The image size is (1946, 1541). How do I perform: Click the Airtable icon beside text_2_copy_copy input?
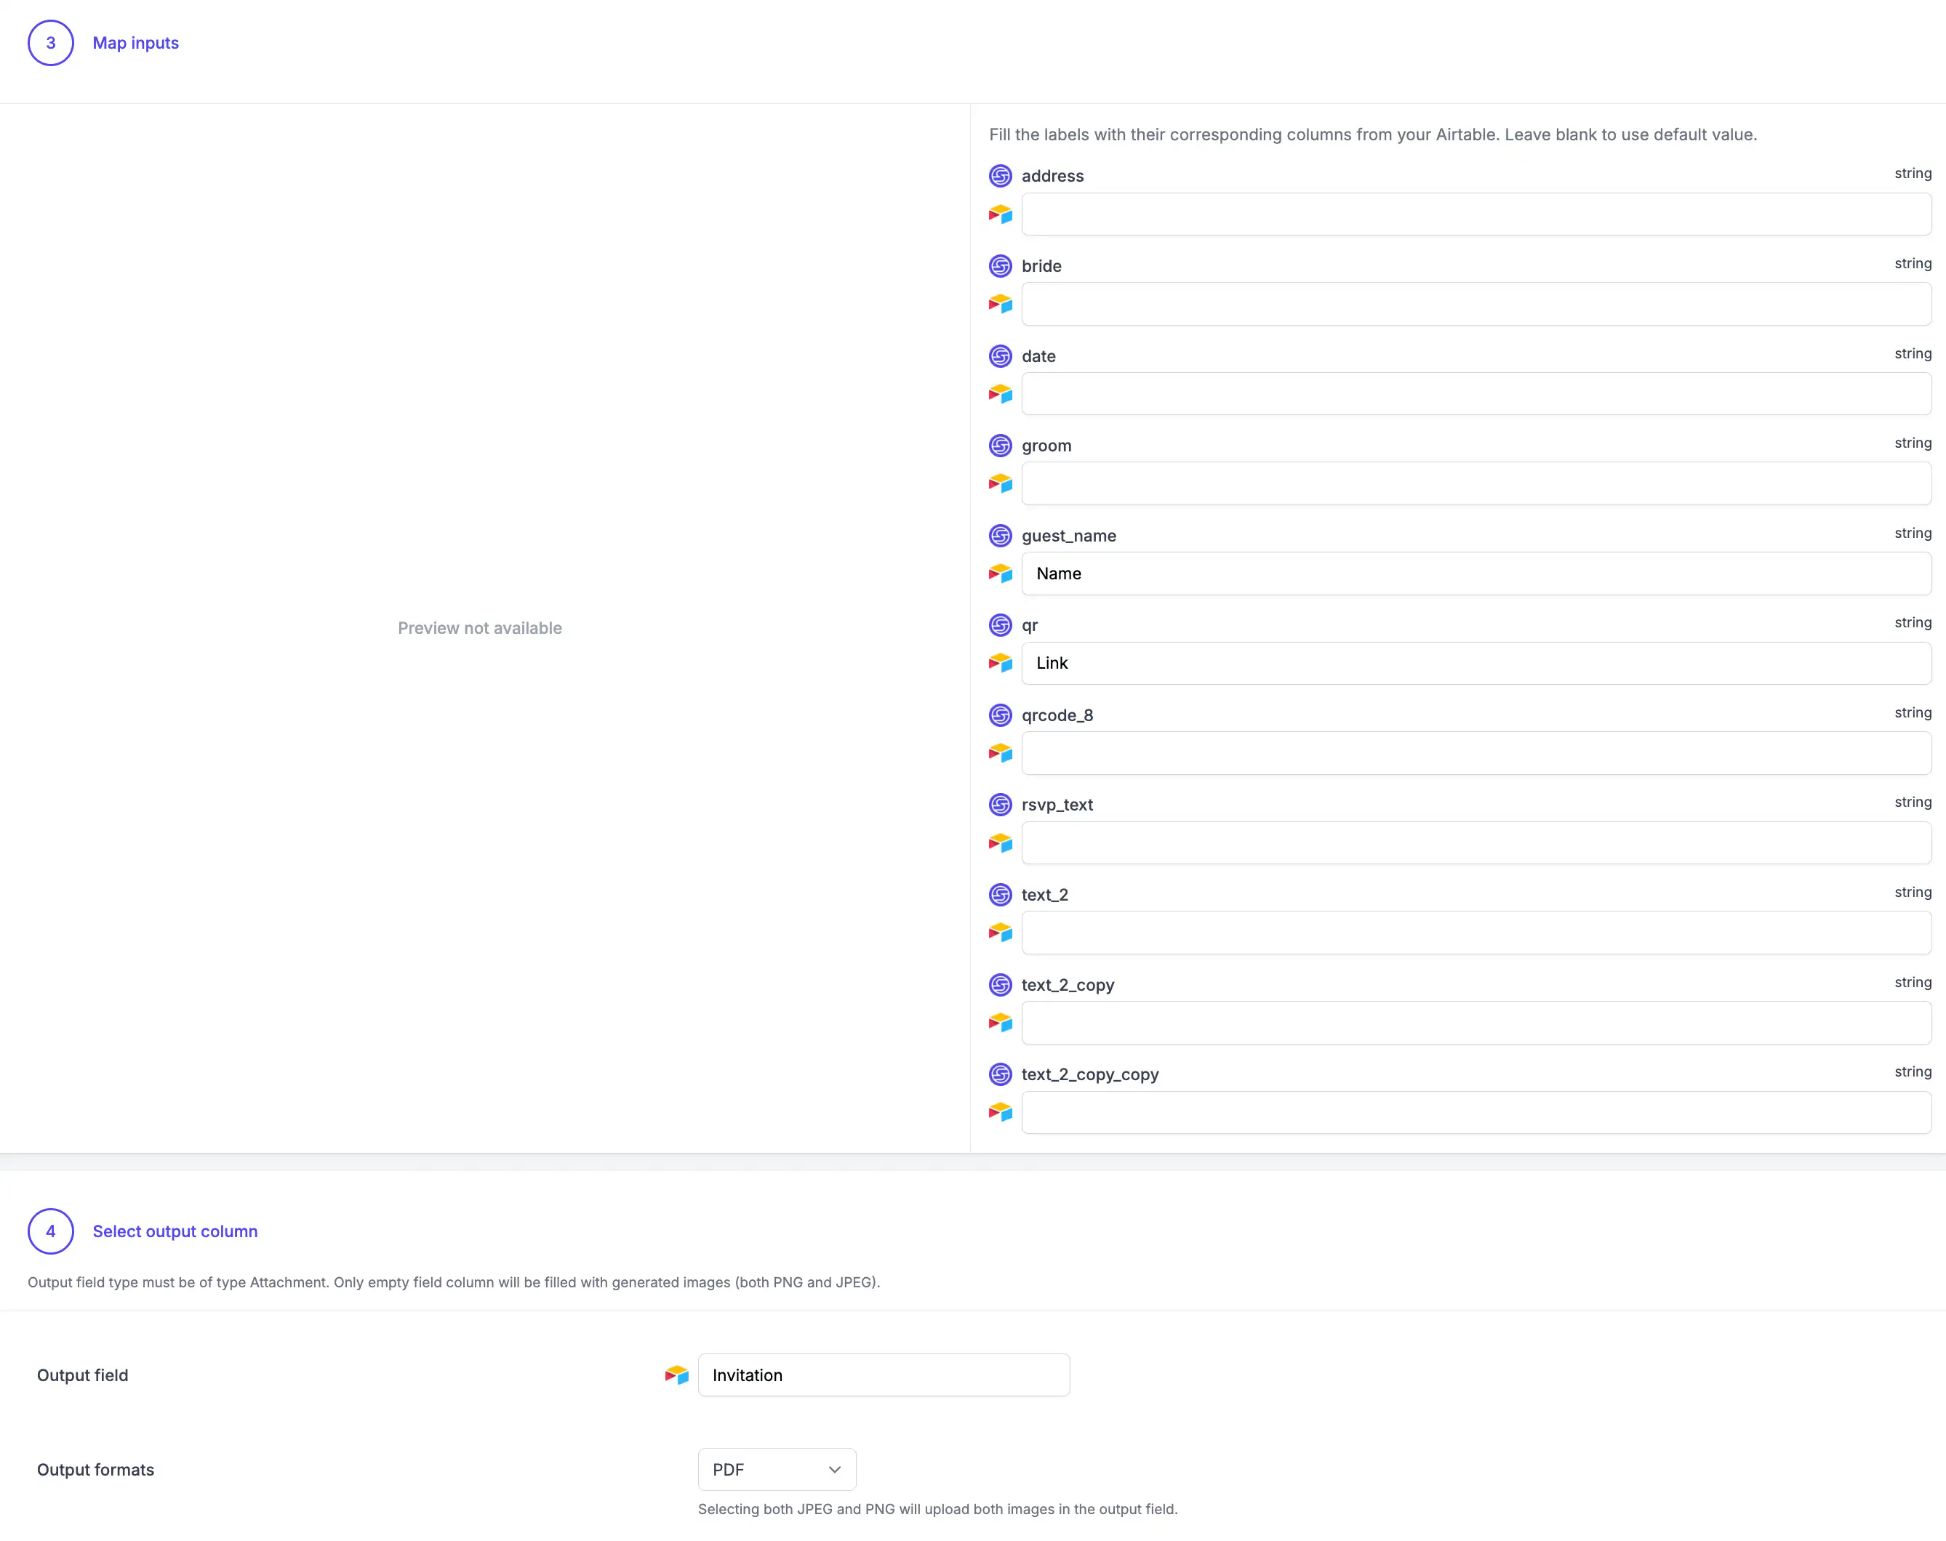(x=1000, y=1112)
